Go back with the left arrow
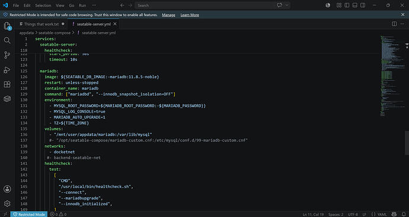 click(x=122, y=5)
